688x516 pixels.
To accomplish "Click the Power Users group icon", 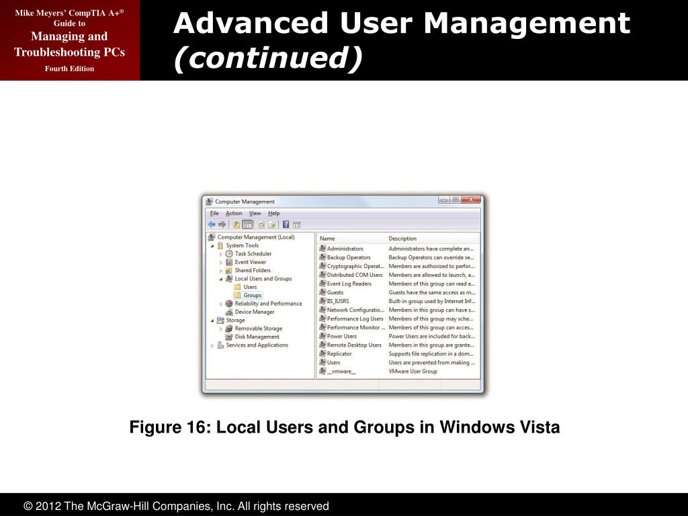I will tap(322, 336).
